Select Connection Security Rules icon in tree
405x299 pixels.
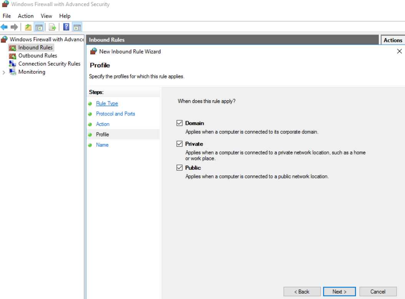pyautogui.click(x=13, y=64)
